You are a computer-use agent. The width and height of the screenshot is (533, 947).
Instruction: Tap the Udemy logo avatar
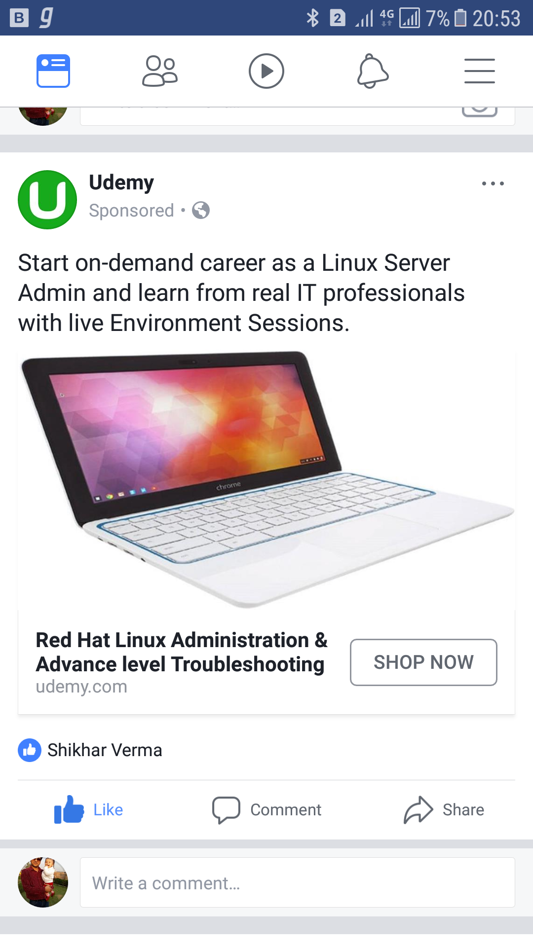pos(47,200)
